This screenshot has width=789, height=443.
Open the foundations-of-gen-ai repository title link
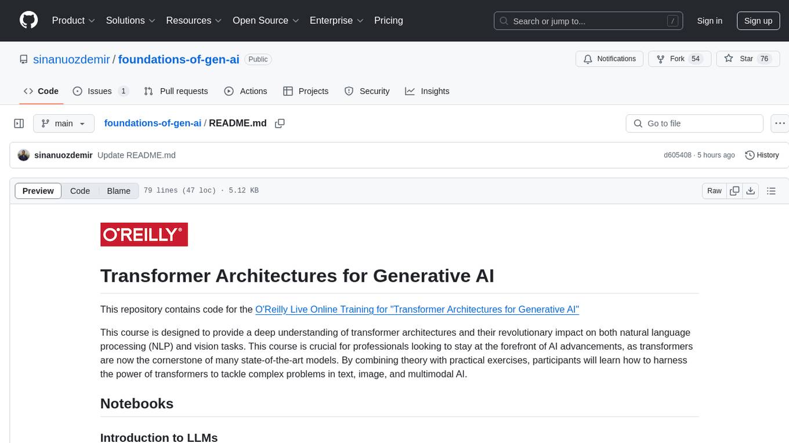click(x=179, y=59)
